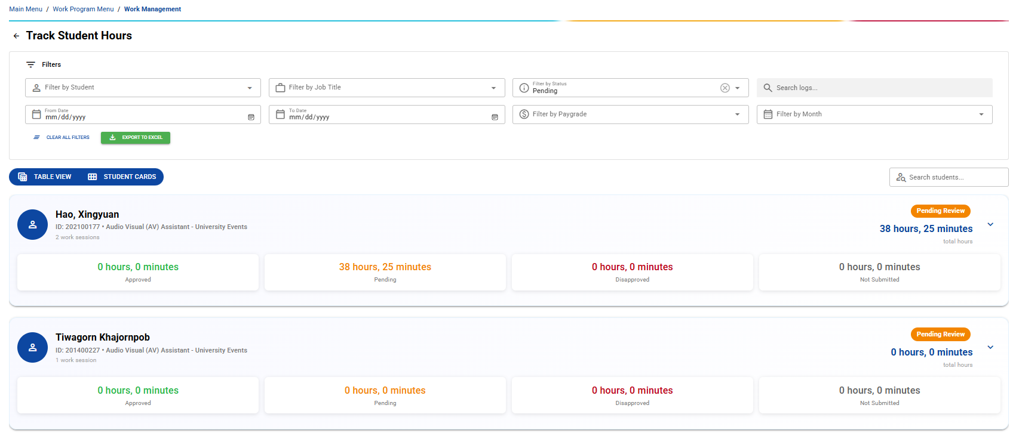Click the Search students input field
This screenshot has width=1016, height=442.
(954, 177)
